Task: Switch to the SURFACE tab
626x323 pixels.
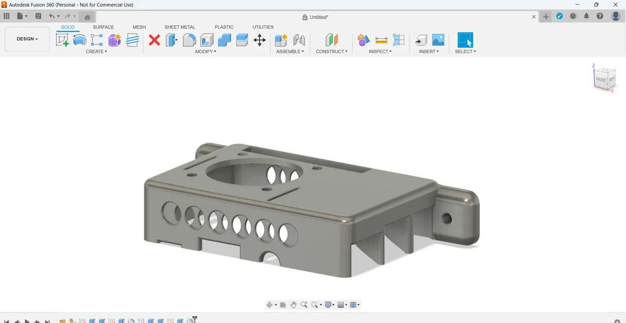Action: click(103, 27)
